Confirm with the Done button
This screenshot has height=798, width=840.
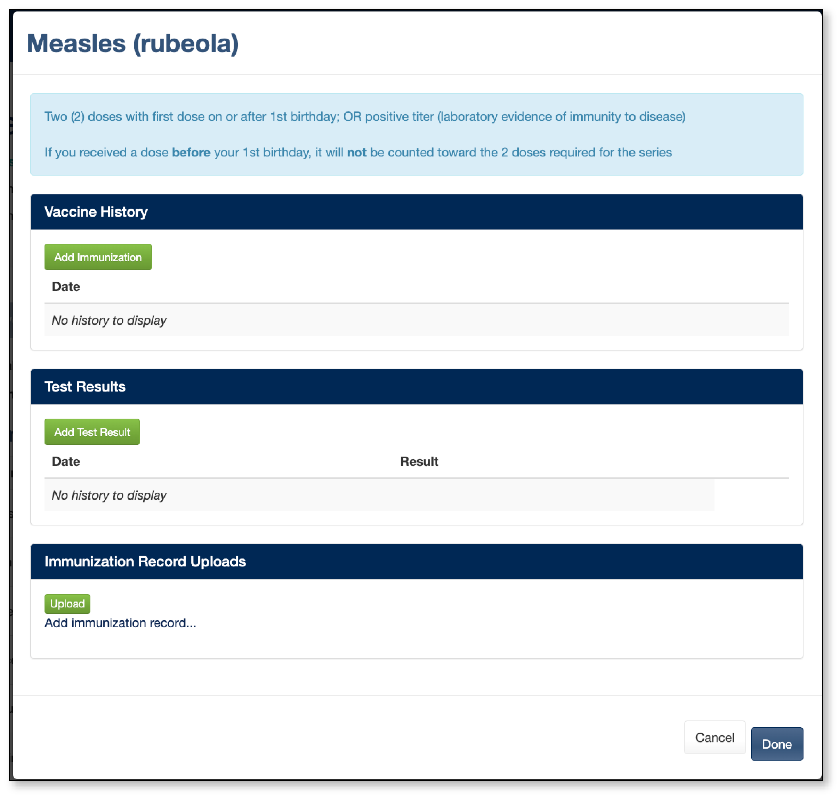point(776,744)
